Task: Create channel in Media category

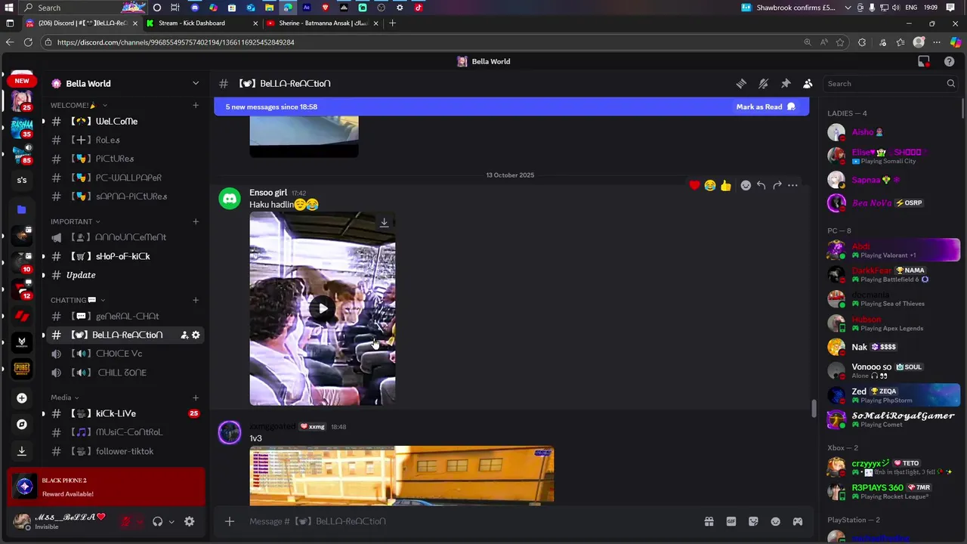Action: coord(196,397)
